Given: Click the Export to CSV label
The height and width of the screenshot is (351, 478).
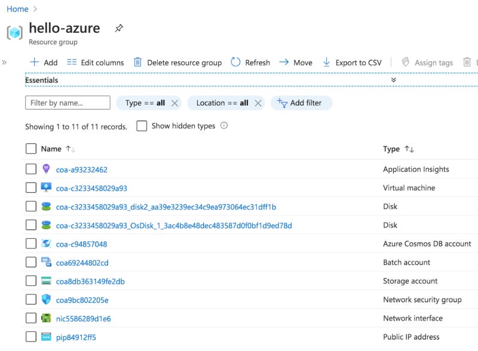Looking at the screenshot, I should coord(358,63).
